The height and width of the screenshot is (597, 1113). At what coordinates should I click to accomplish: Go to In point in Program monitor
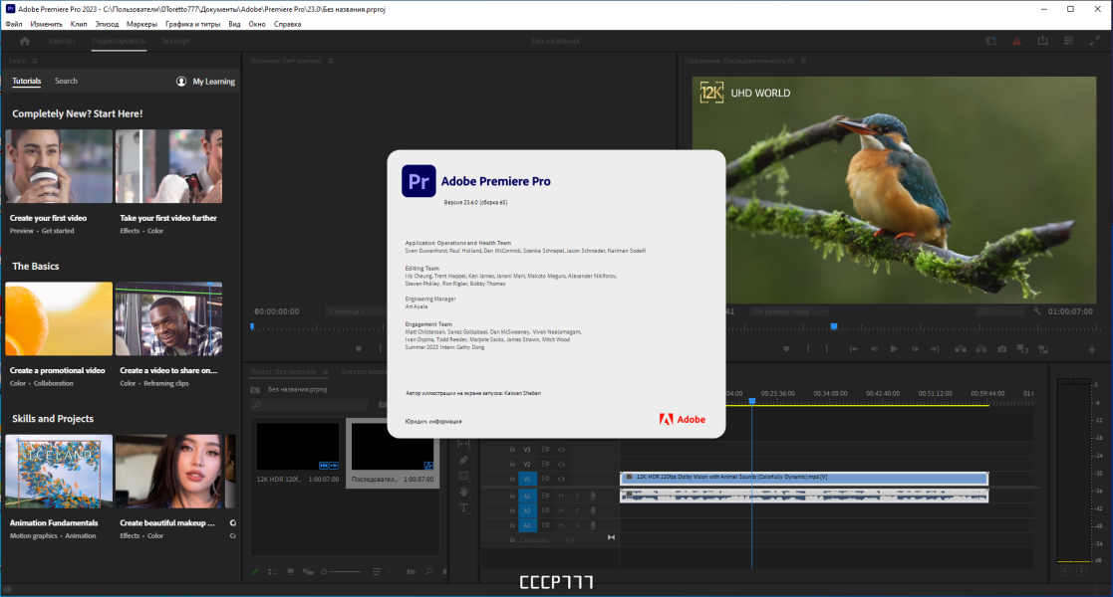pos(854,349)
